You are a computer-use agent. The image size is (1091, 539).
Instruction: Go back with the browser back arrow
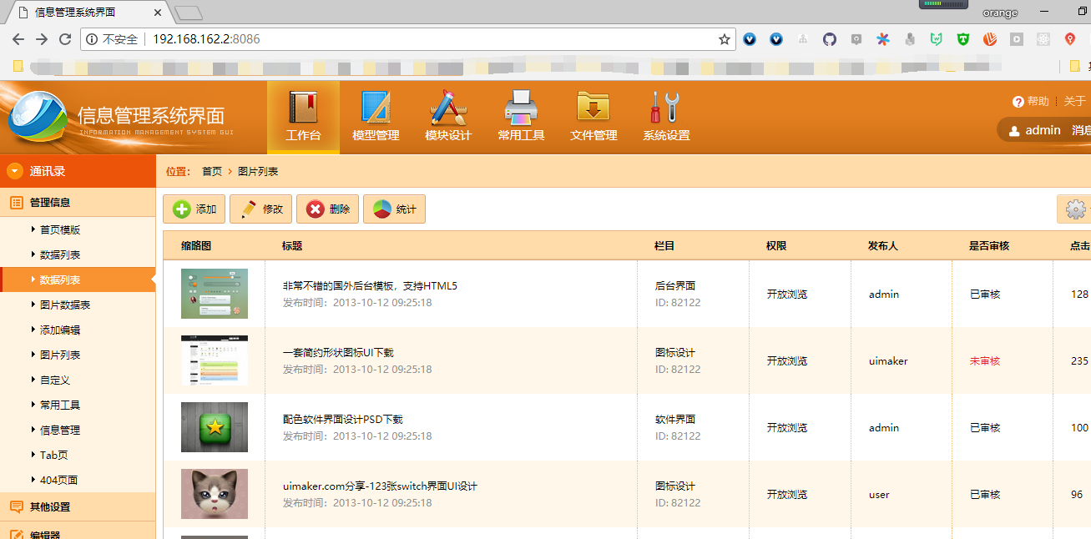(x=18, y=39)
